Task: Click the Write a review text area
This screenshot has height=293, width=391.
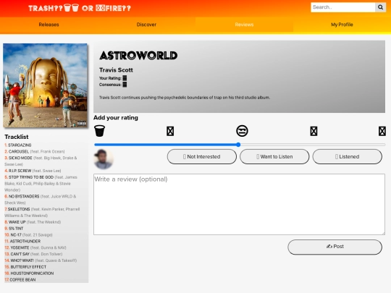Action: click(239, 204)
